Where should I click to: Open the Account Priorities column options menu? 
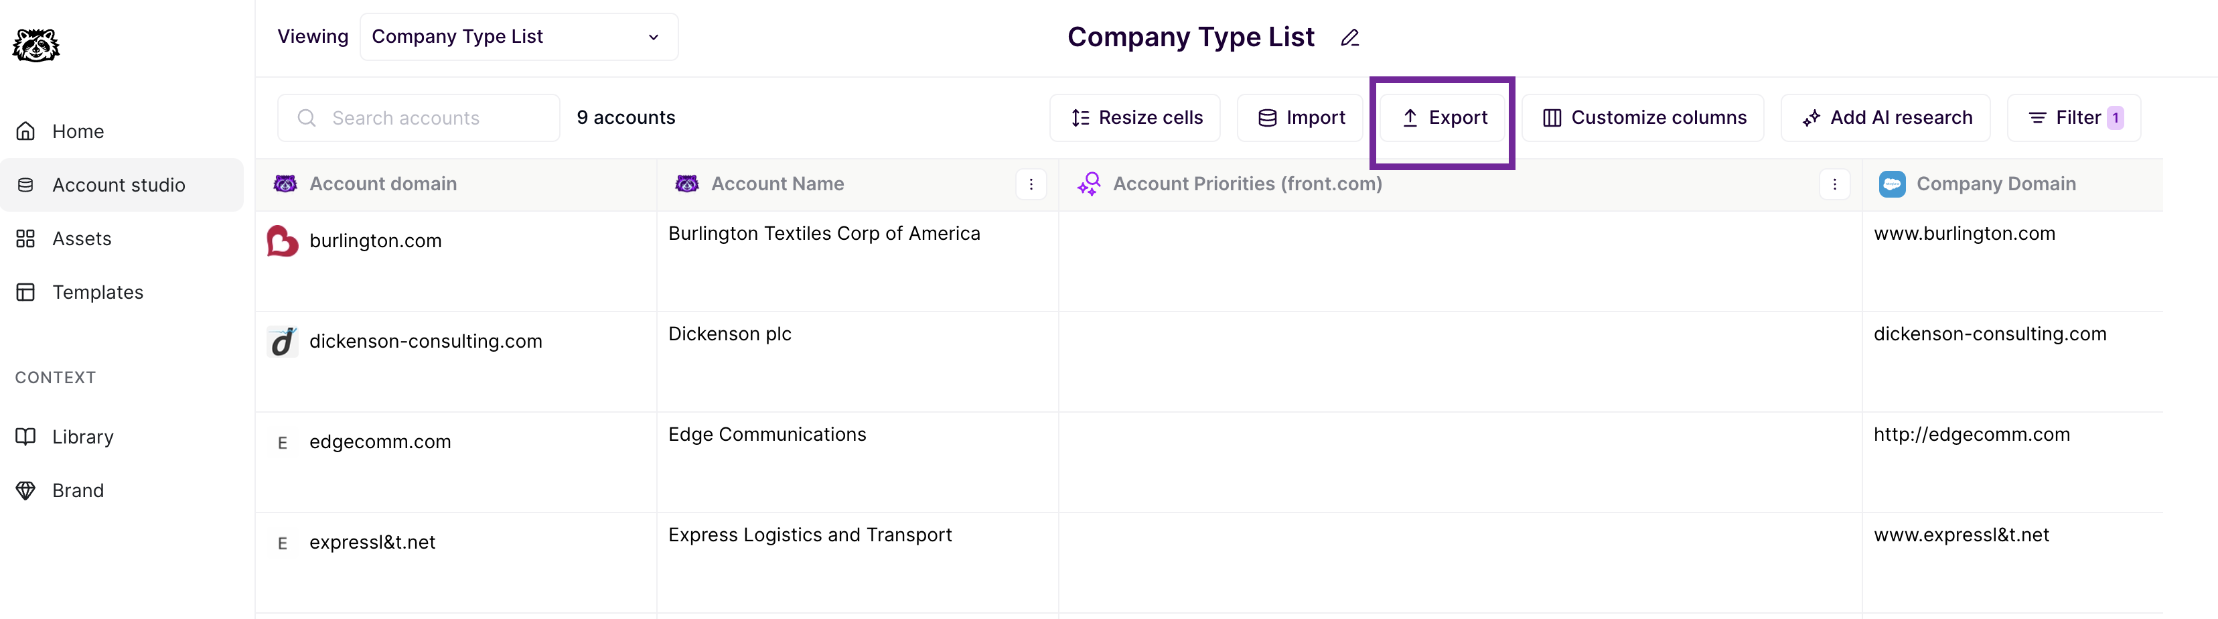pyautogui.click(x=1834, y=184)
